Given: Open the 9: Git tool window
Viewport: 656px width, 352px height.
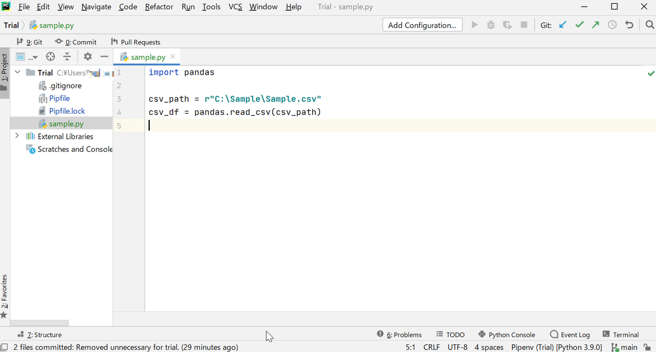Looking at the screenshot, I should [x=30, y=42].
